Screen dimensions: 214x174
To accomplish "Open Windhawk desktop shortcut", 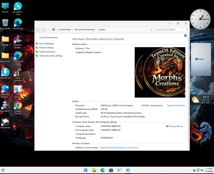I will coord(5,123).
